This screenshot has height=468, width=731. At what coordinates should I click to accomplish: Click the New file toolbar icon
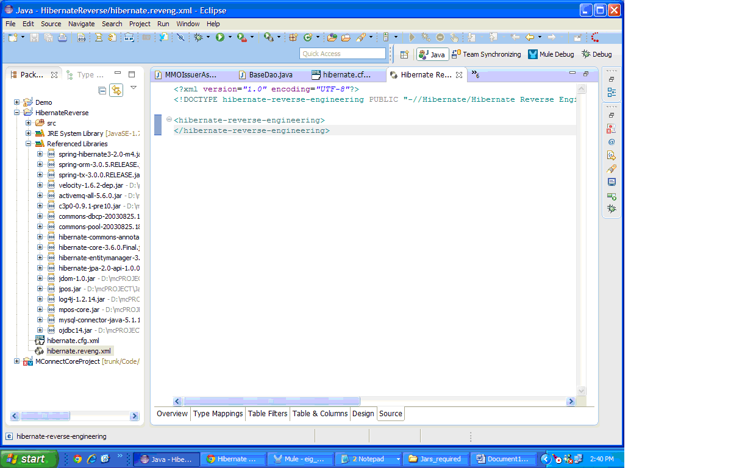[13, 37]
